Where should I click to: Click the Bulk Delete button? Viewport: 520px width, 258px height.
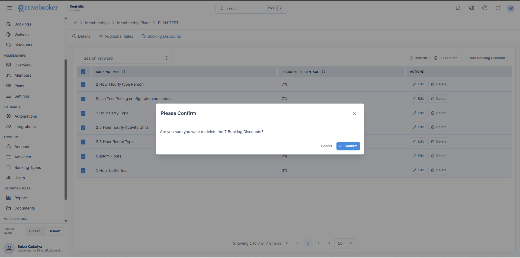[x=446, y=58]
